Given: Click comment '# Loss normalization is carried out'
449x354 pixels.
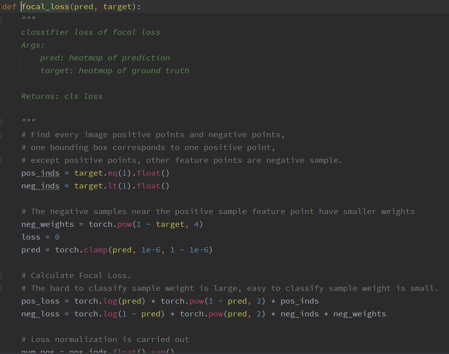Looking at the screenshot, I should [x=105, y=340].
